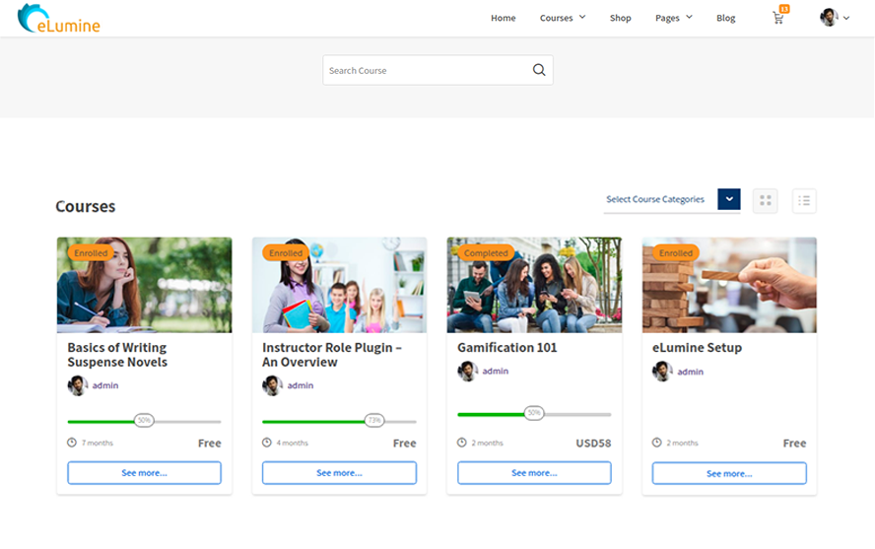Click progress bar on Gamification 101 card
Image resolution: width=875 pixels, height=549 pixels.
pos(534,413)
